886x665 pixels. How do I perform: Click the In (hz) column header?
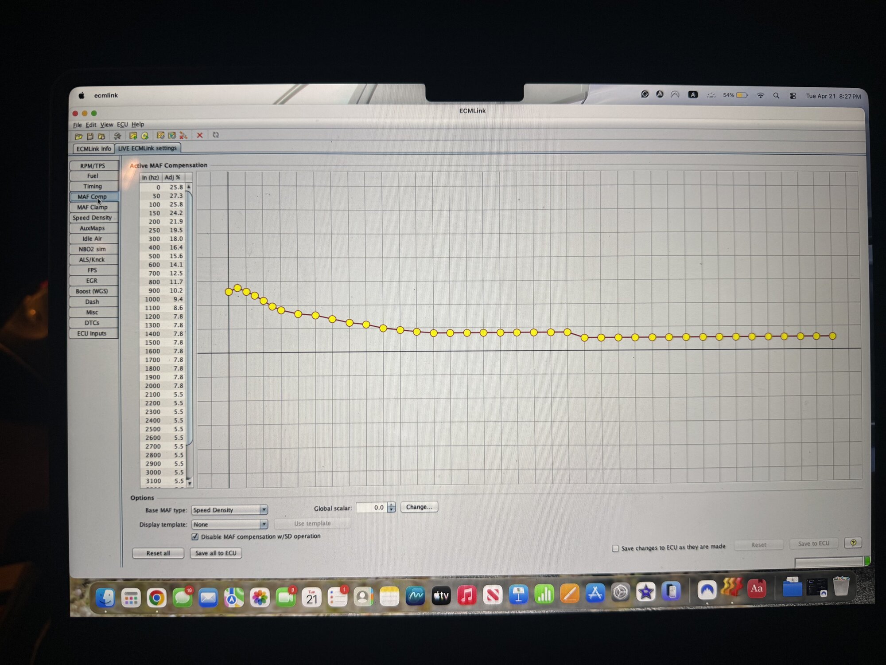click(151, 177)
